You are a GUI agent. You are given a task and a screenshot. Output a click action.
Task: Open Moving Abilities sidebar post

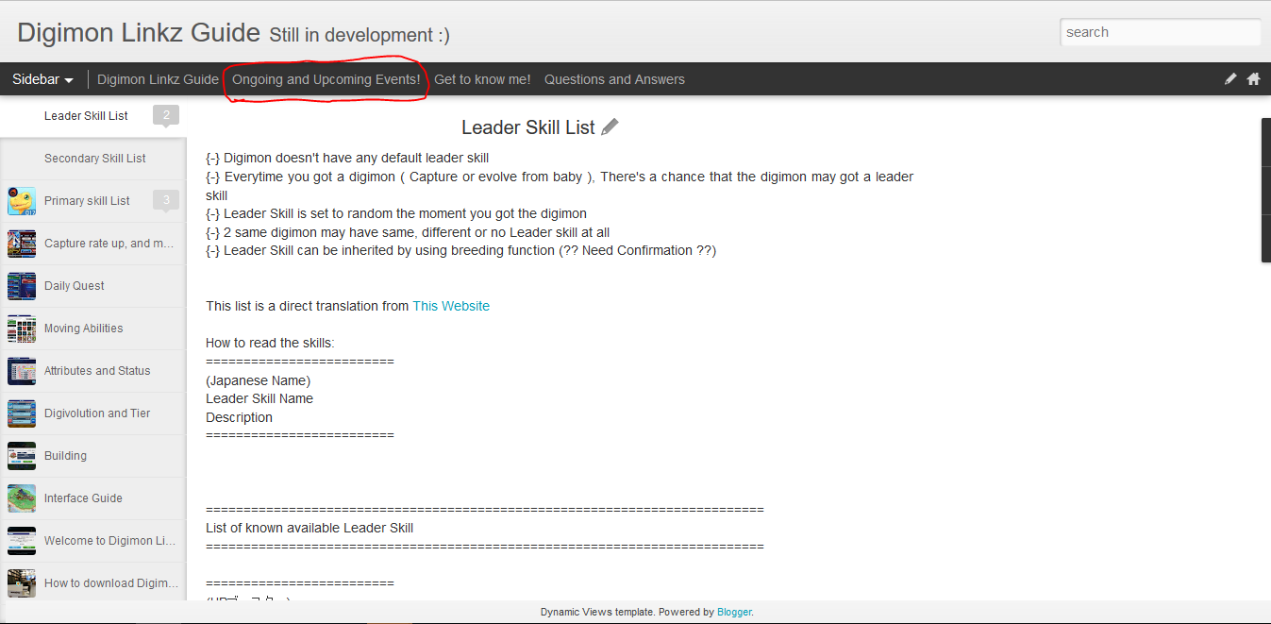pyautogui.click(x=92, y=329)
